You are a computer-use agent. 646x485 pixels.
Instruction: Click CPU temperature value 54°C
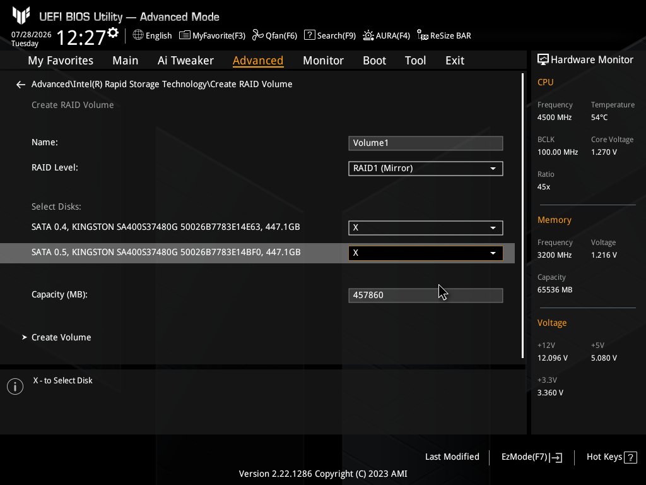pos(599,117)
